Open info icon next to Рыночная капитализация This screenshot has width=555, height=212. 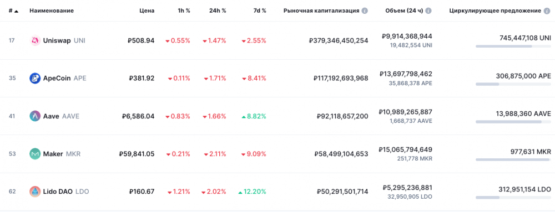point(365,11)
